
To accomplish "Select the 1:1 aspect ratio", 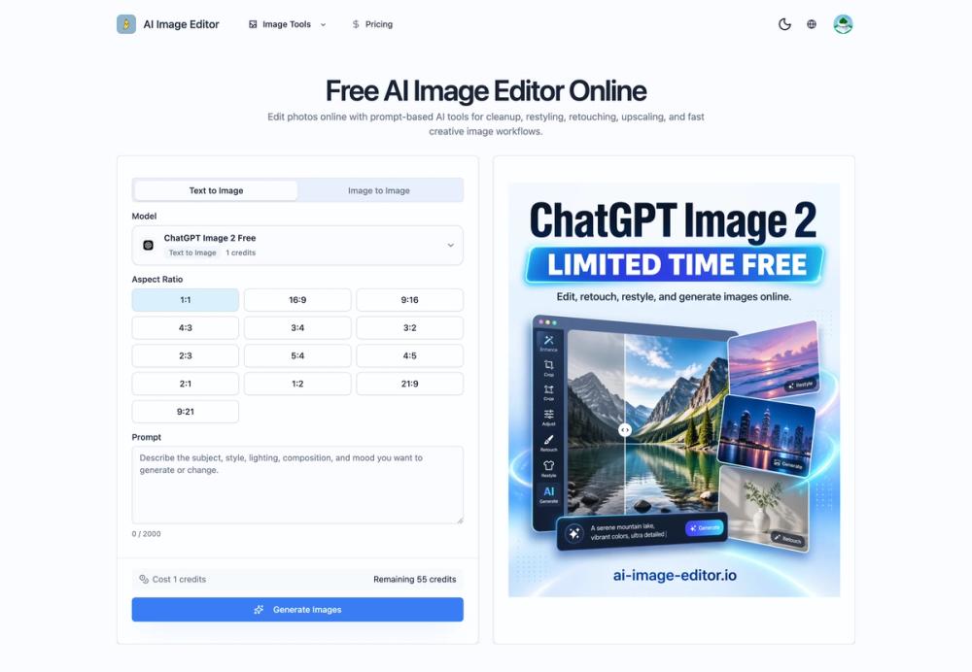I will pos(186,299).
